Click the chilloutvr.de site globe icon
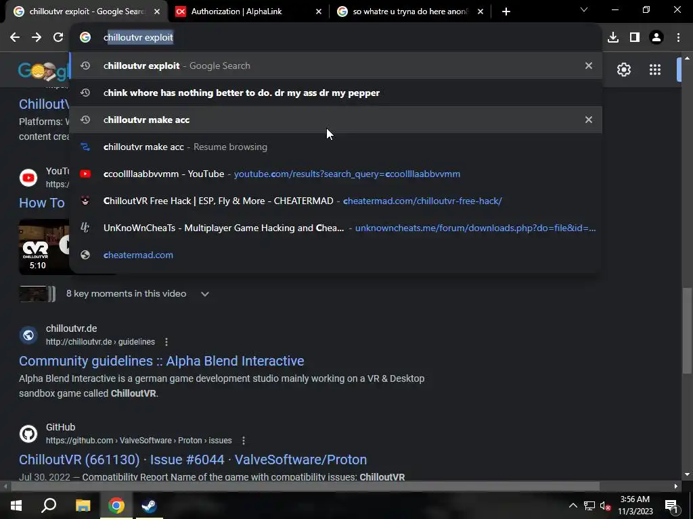 [x=28, y=335]
